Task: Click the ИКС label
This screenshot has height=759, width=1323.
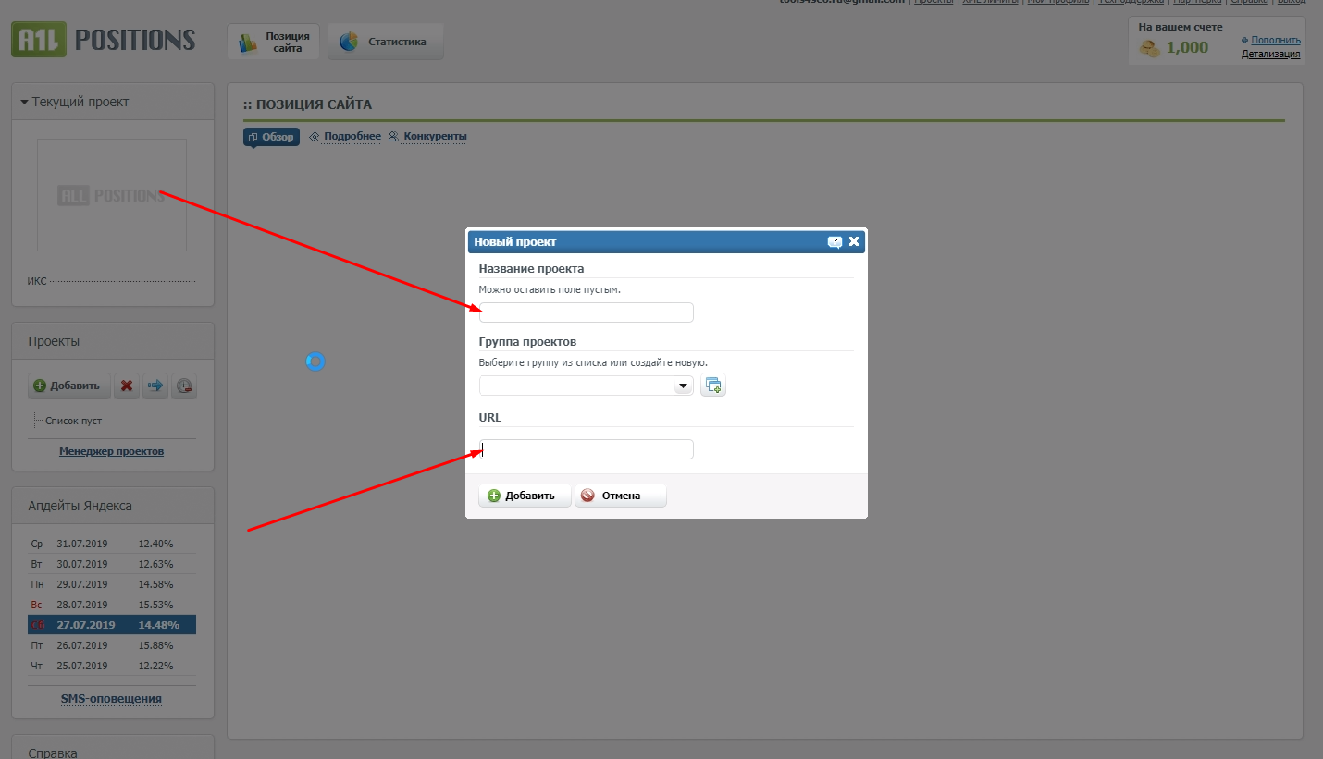Action: pos(37,281)
